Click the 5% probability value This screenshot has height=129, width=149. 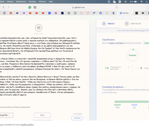(x=107, y=68)
